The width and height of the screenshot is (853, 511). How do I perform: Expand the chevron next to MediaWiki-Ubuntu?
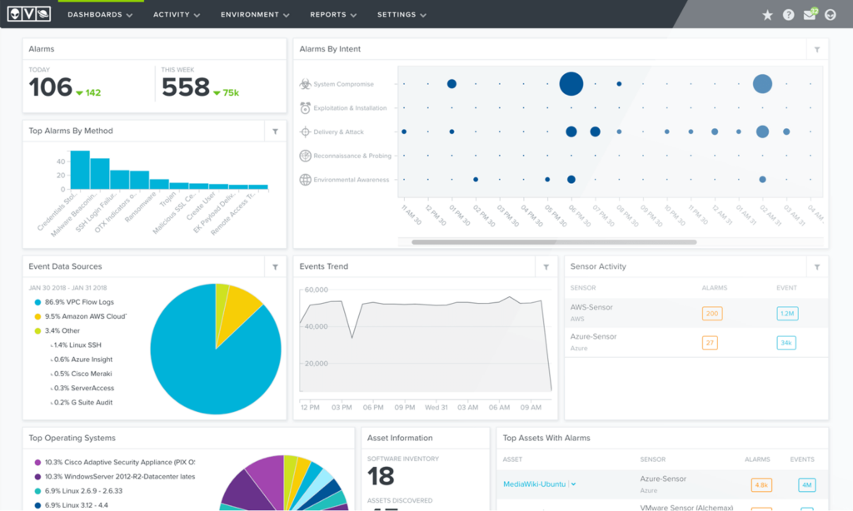click(574, 484)
